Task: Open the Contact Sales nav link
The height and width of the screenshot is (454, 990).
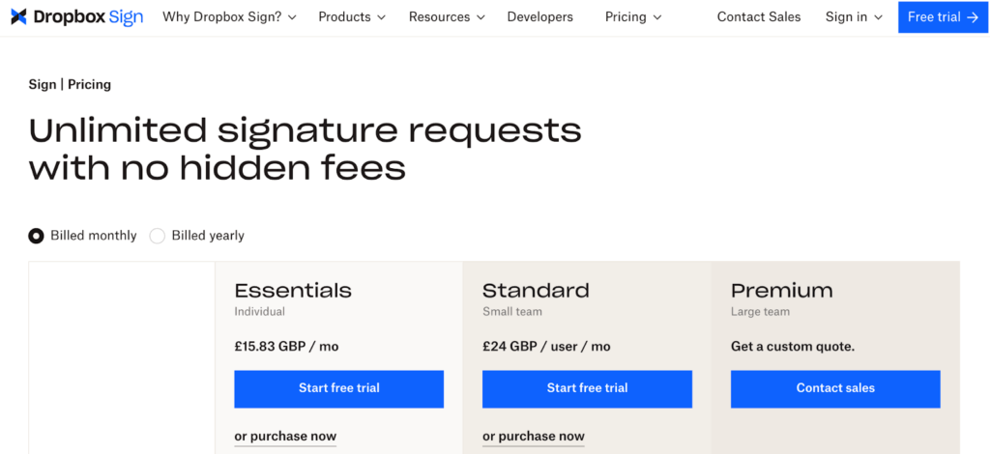Action: click(x=759, y=17)
